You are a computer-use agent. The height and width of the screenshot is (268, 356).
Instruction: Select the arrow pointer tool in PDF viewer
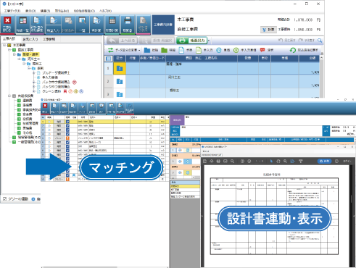[271, 161]
